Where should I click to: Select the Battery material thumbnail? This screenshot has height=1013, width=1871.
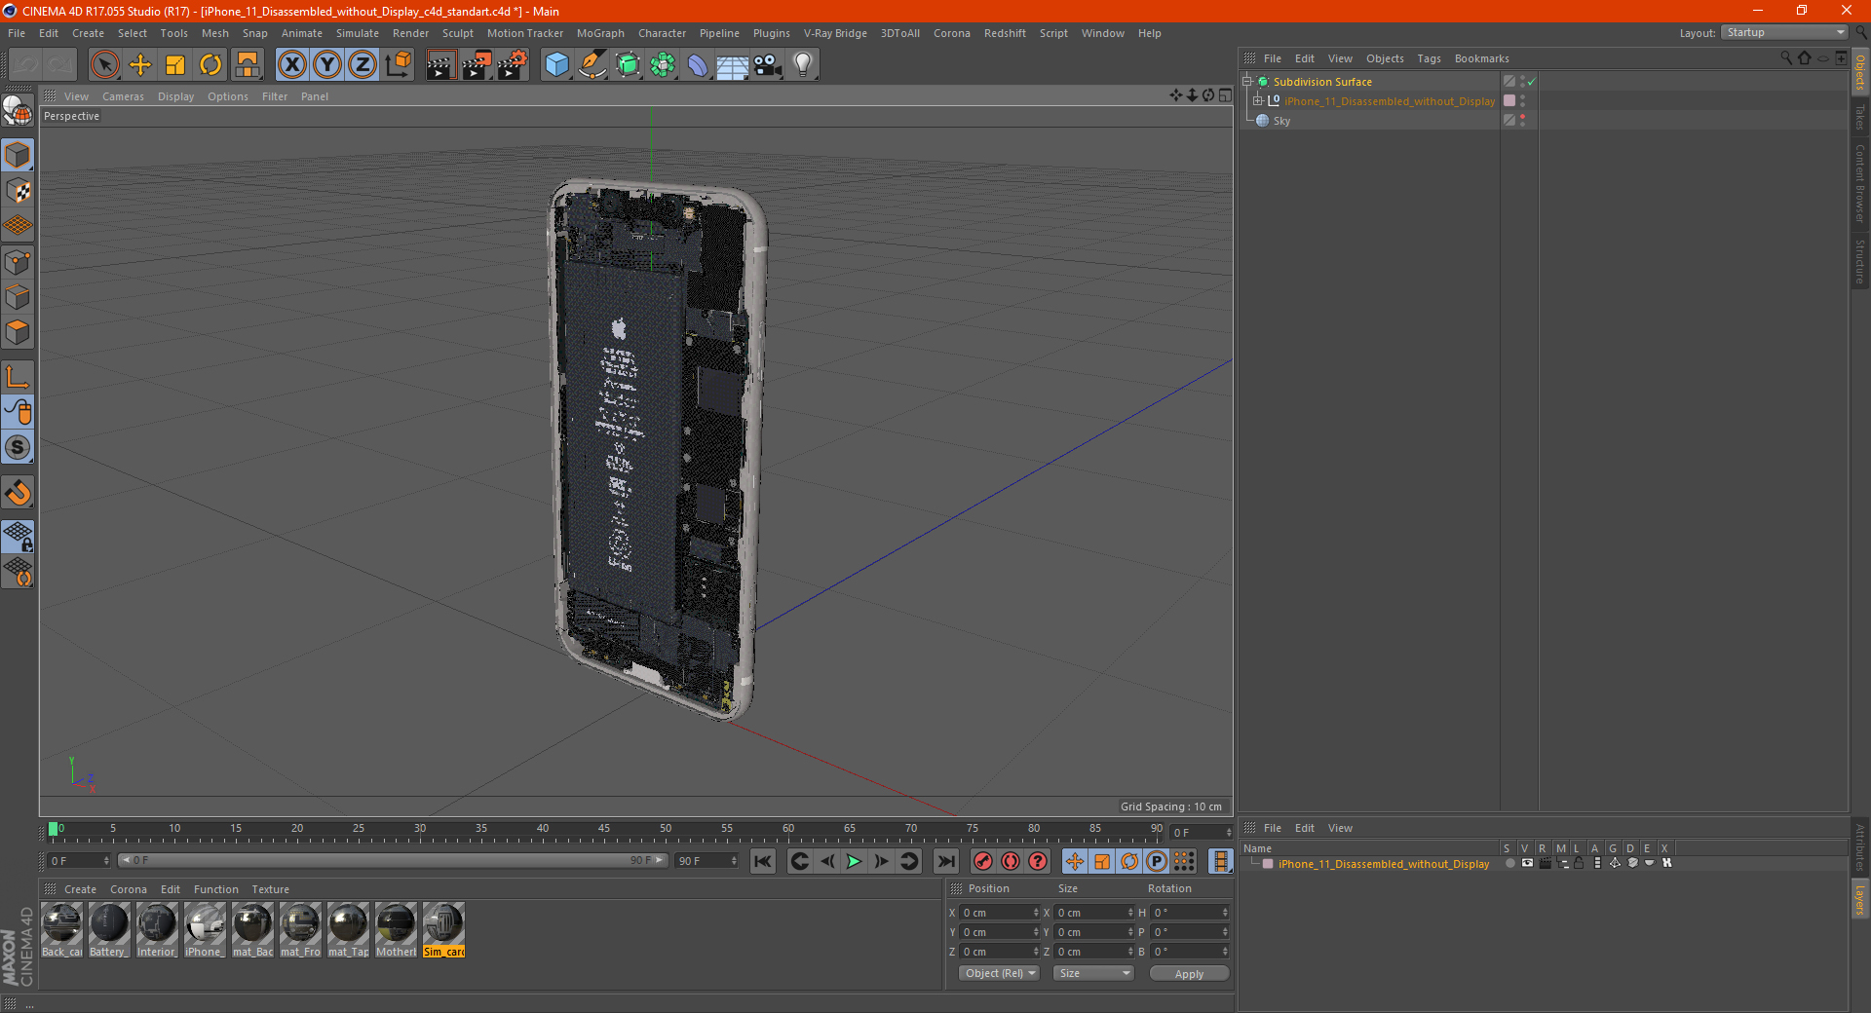click(108, 930)
